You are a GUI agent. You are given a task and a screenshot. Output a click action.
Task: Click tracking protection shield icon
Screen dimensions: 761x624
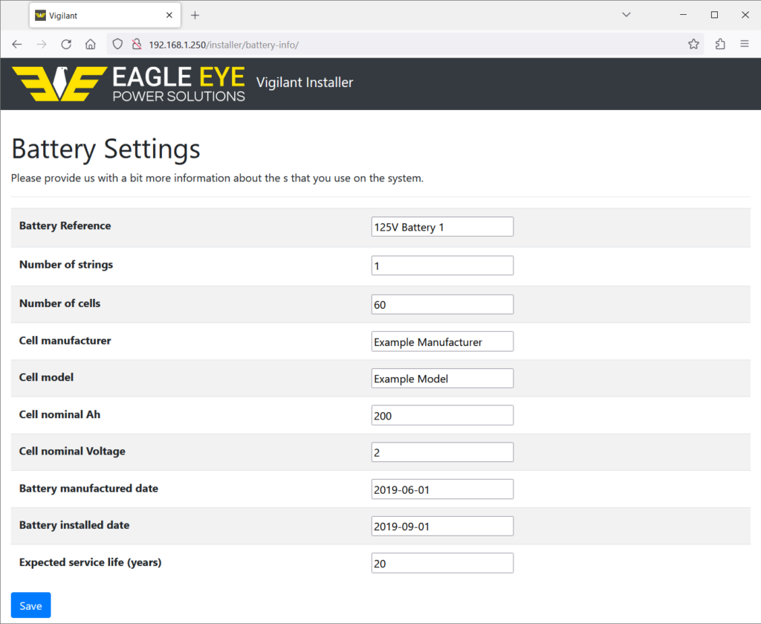point(117,45)
